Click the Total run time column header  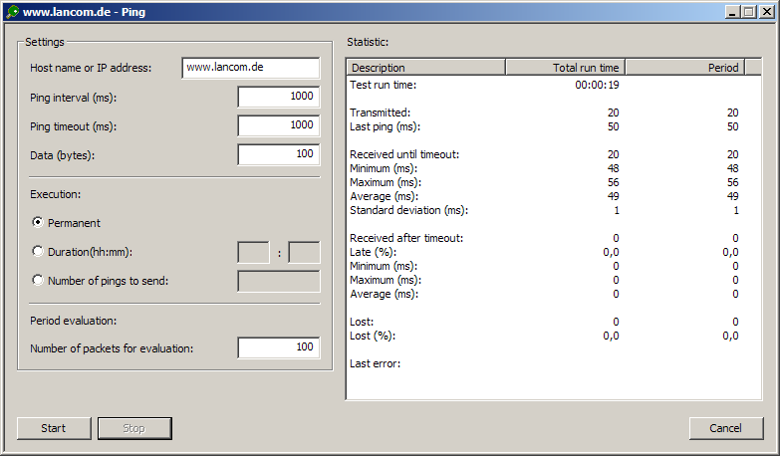(x=565, y=68)
